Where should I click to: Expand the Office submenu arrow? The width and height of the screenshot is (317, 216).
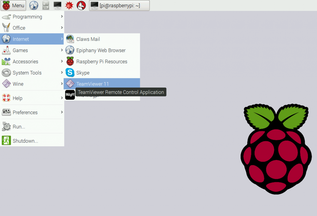[x=62, y=28]
